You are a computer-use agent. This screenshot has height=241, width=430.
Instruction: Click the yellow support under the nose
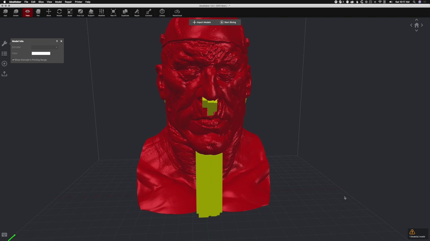click(210, 106)
